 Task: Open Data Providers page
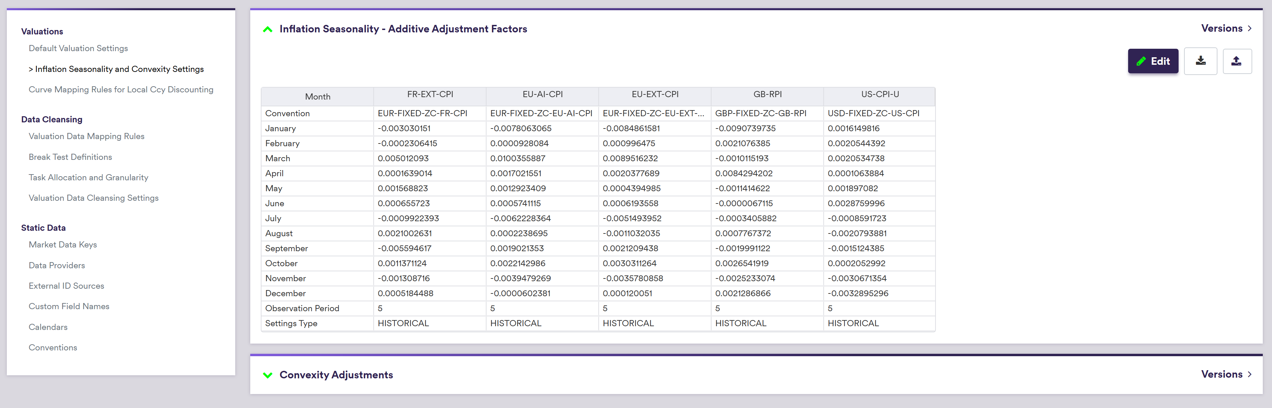[x=57, y=265]
